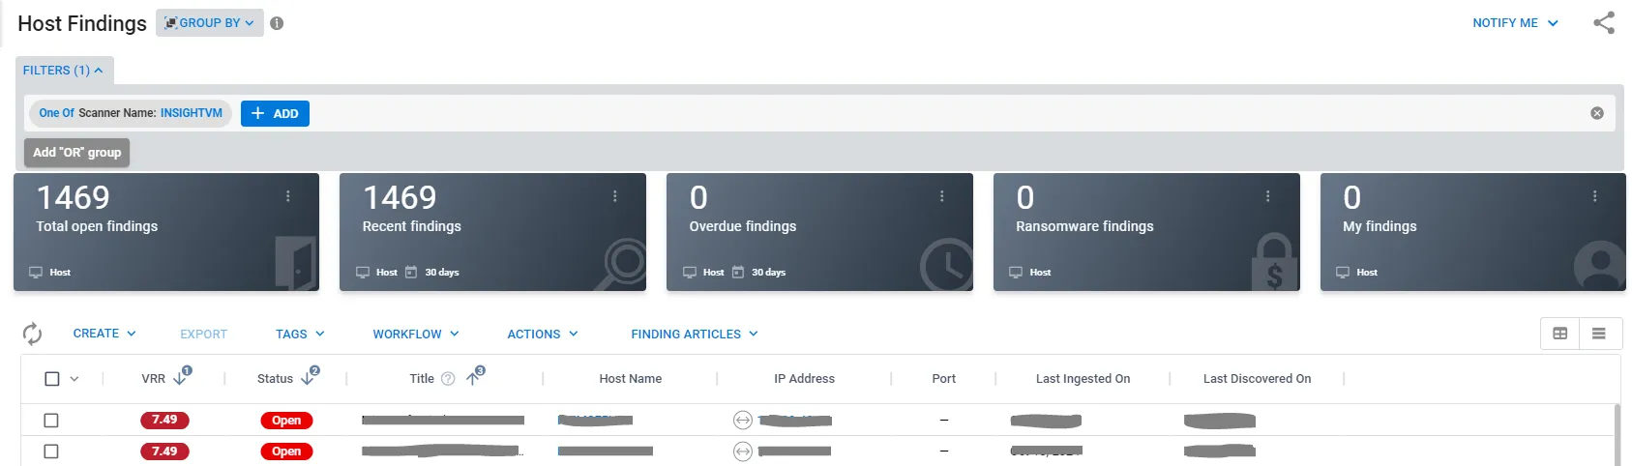Click Open status badge in first row
This screenshot has height=466, width=1632.
tap(286, 421)
